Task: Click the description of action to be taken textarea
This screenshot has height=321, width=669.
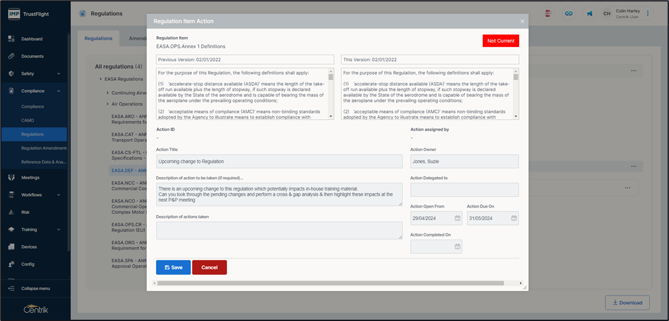Action: (x=279, y=194)
